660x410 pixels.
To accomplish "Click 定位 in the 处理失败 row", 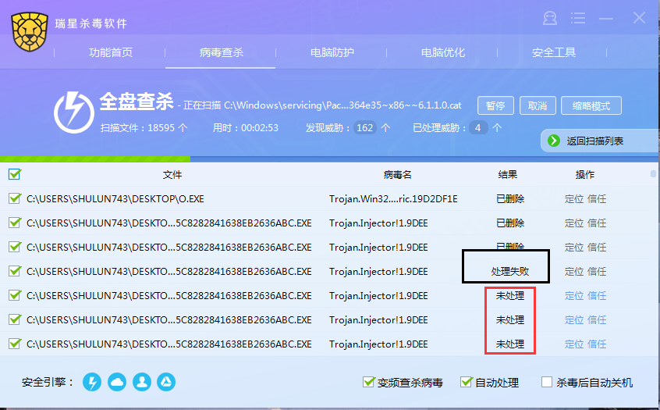I will (574, 271).
